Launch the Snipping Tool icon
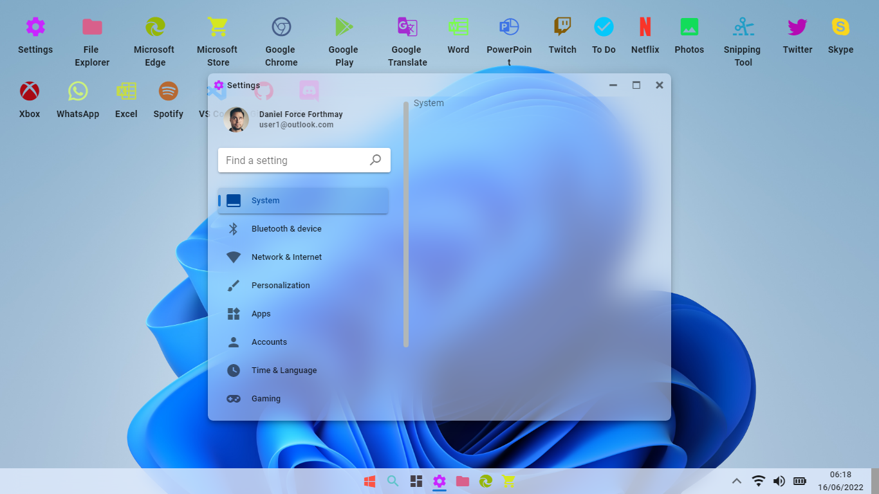Viewport: 879px width, 494px height. (x=743, y=43)
